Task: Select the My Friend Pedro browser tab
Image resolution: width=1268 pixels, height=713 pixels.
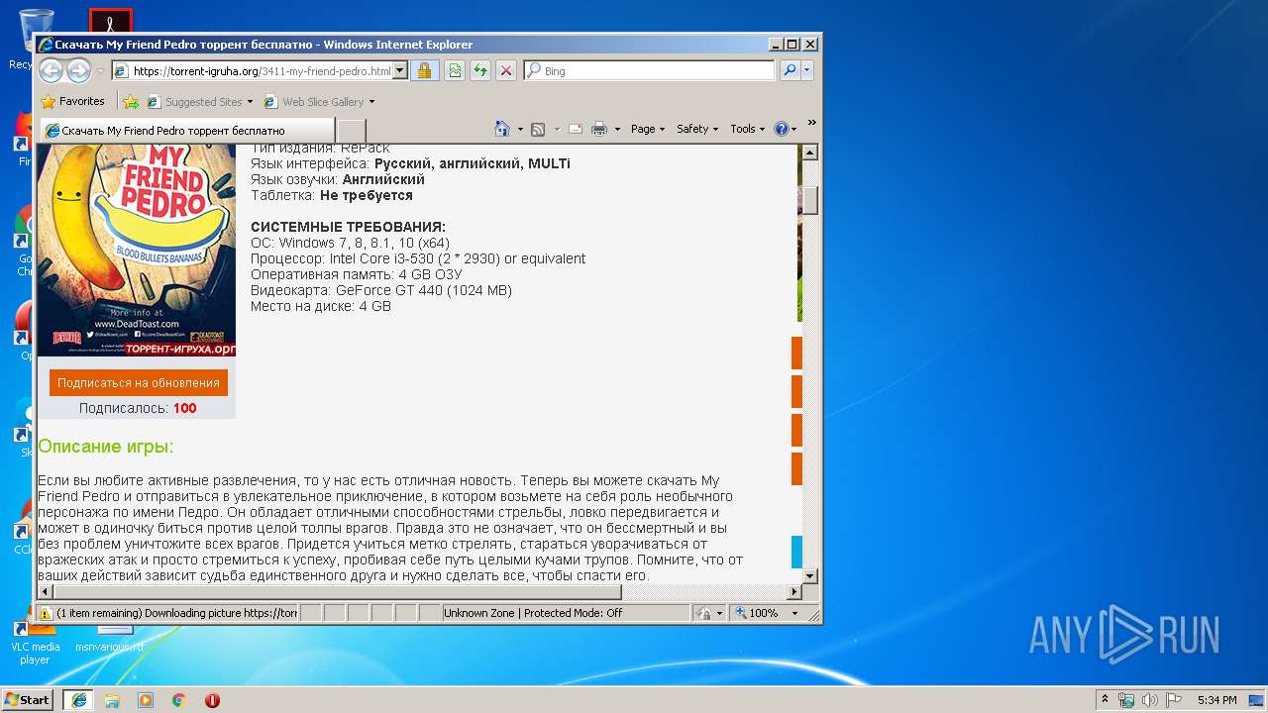Action: 188,131
